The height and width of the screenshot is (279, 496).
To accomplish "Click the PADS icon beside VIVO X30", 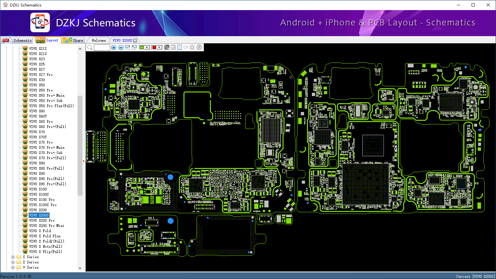I will click(x=25, y=80).
